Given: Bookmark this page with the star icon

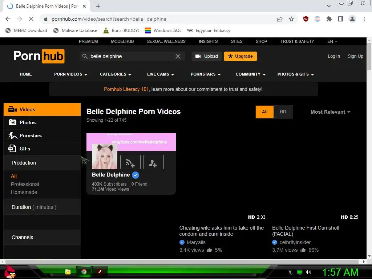Looking at the screenshot, I should point(291,19).
